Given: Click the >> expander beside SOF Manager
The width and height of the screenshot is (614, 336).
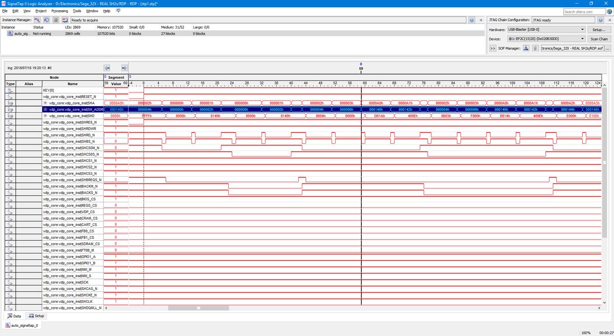Looking at the screenshot, I should pos(493,48).
